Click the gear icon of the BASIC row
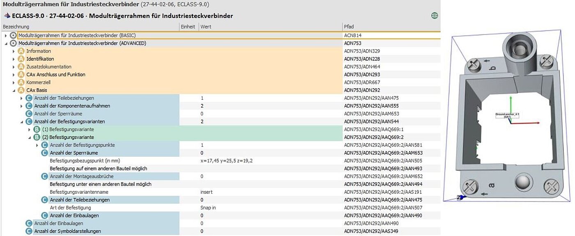 click(13, 35)
